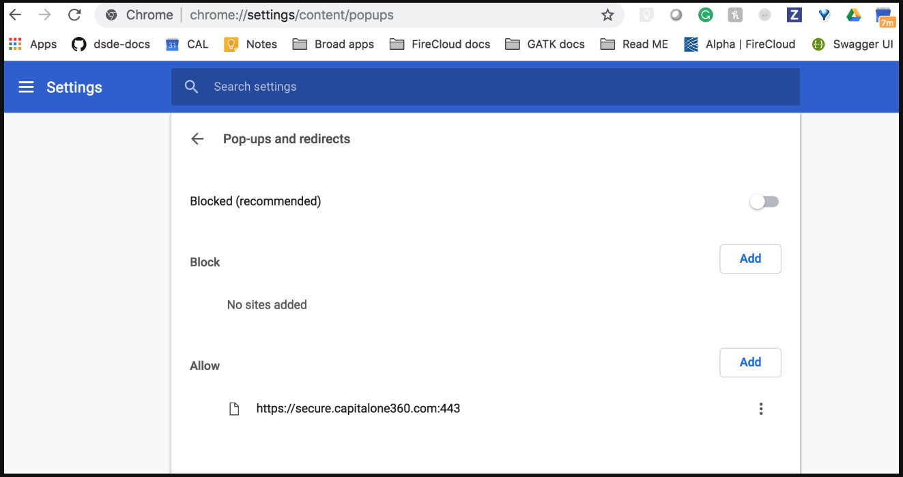Click the Blocked (recommended) label
903x477 pixels.
pos(255,201)
